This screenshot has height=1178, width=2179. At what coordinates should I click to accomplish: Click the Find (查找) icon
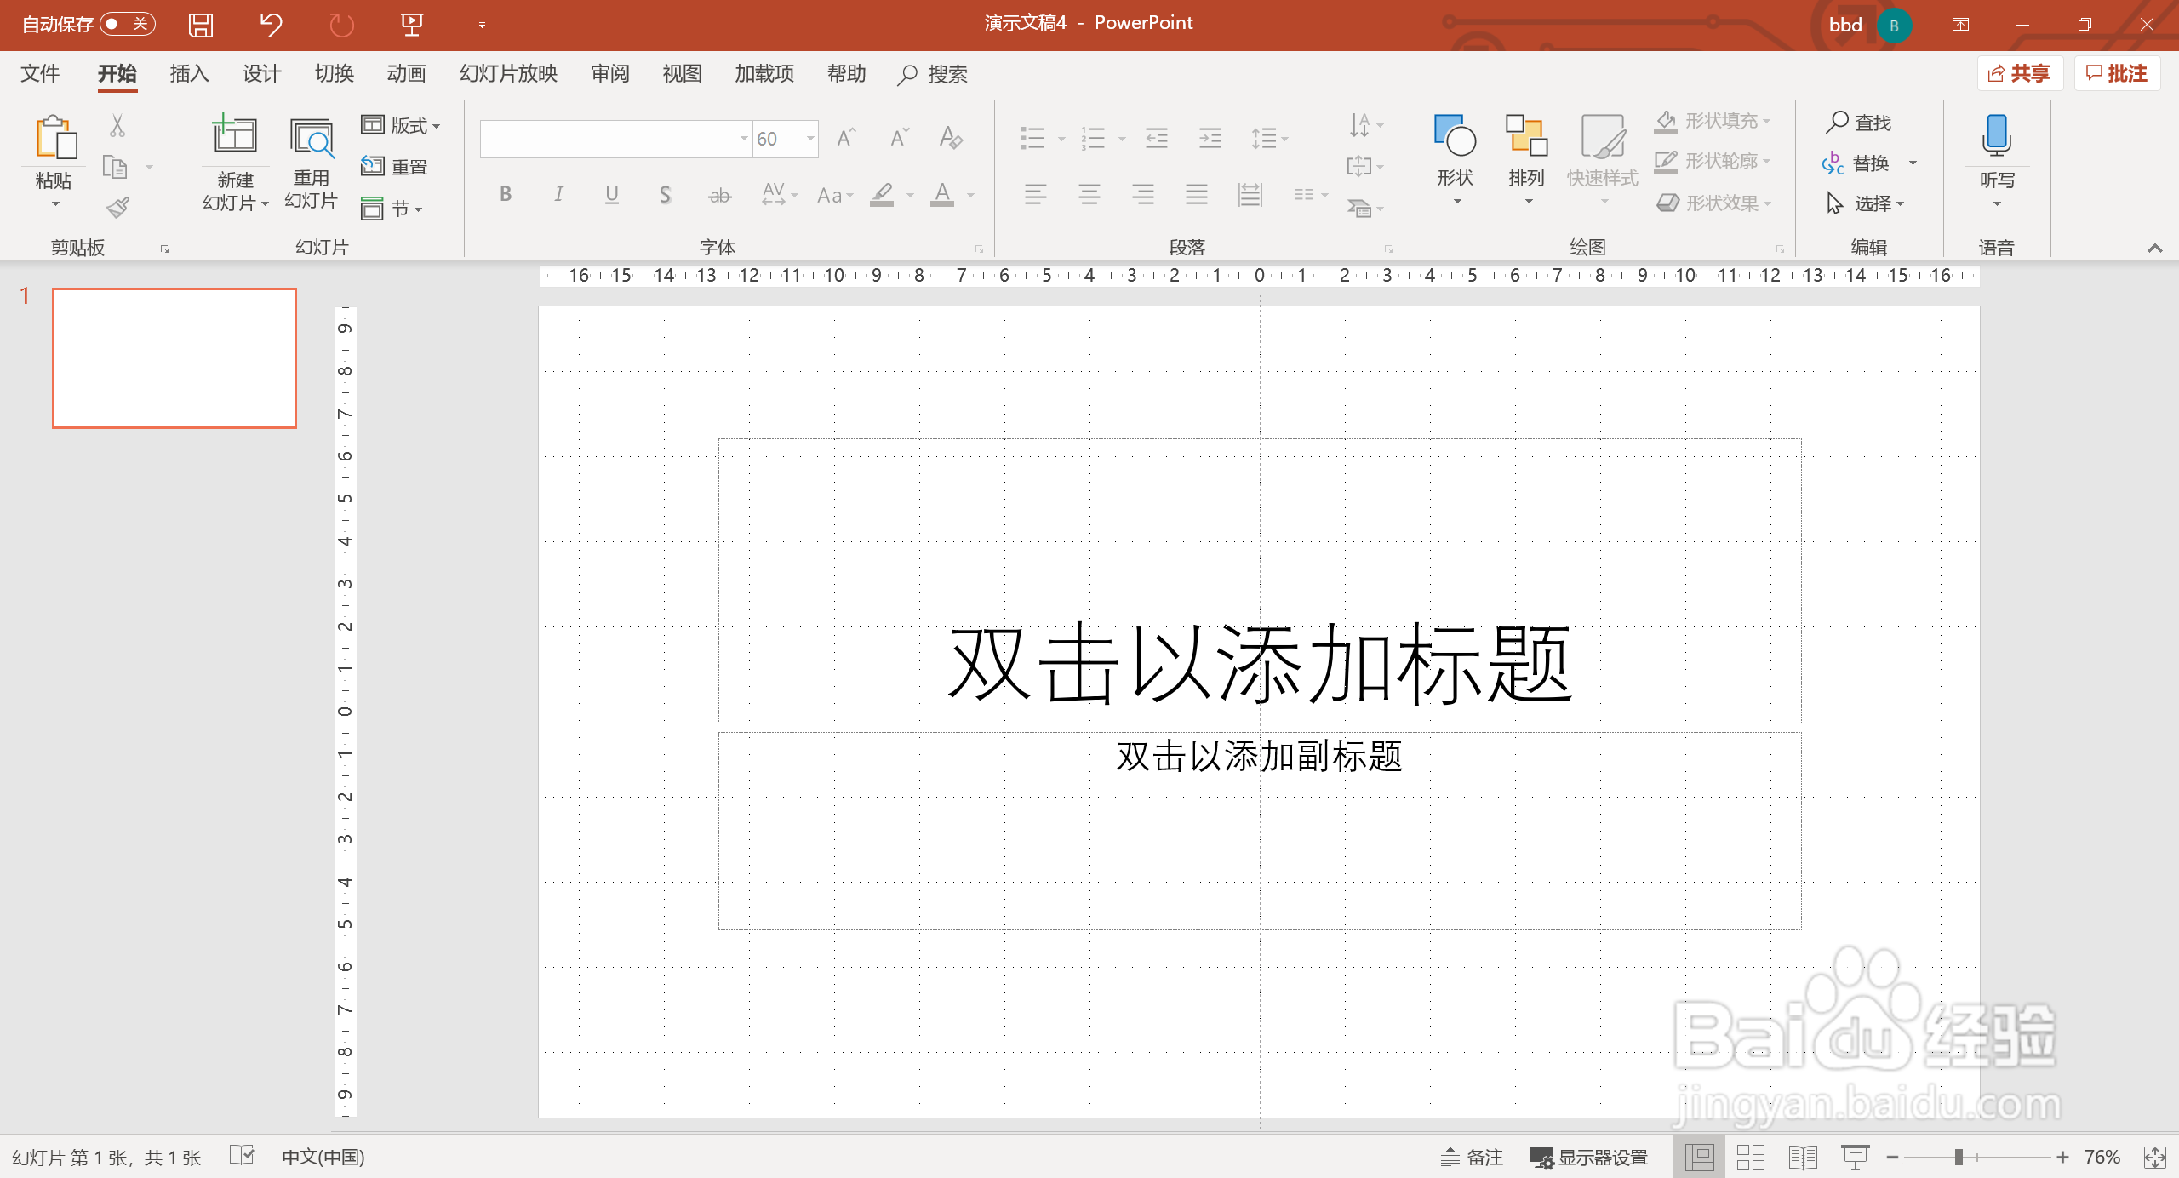click(1861, 123)
